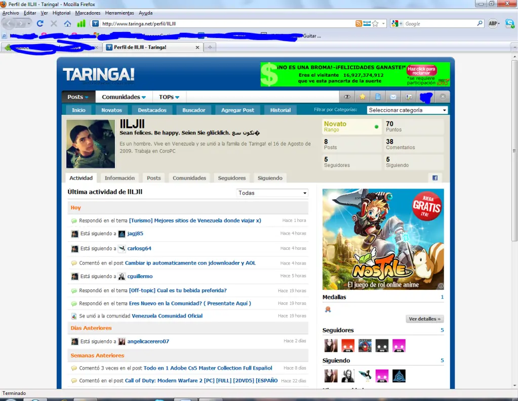Image resolution: width=518 pixels, height=401 pixels.
Task: Click the blue document drafts icon
Action: (x=378, y=97)
